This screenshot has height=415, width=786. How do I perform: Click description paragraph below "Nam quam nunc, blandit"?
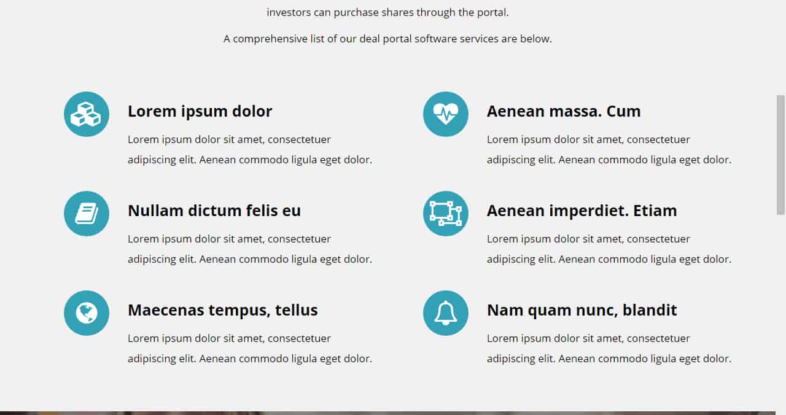pos(609,349)
